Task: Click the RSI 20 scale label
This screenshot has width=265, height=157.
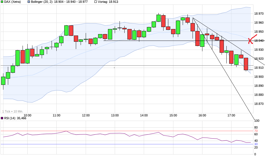Action: coord(256,147)
